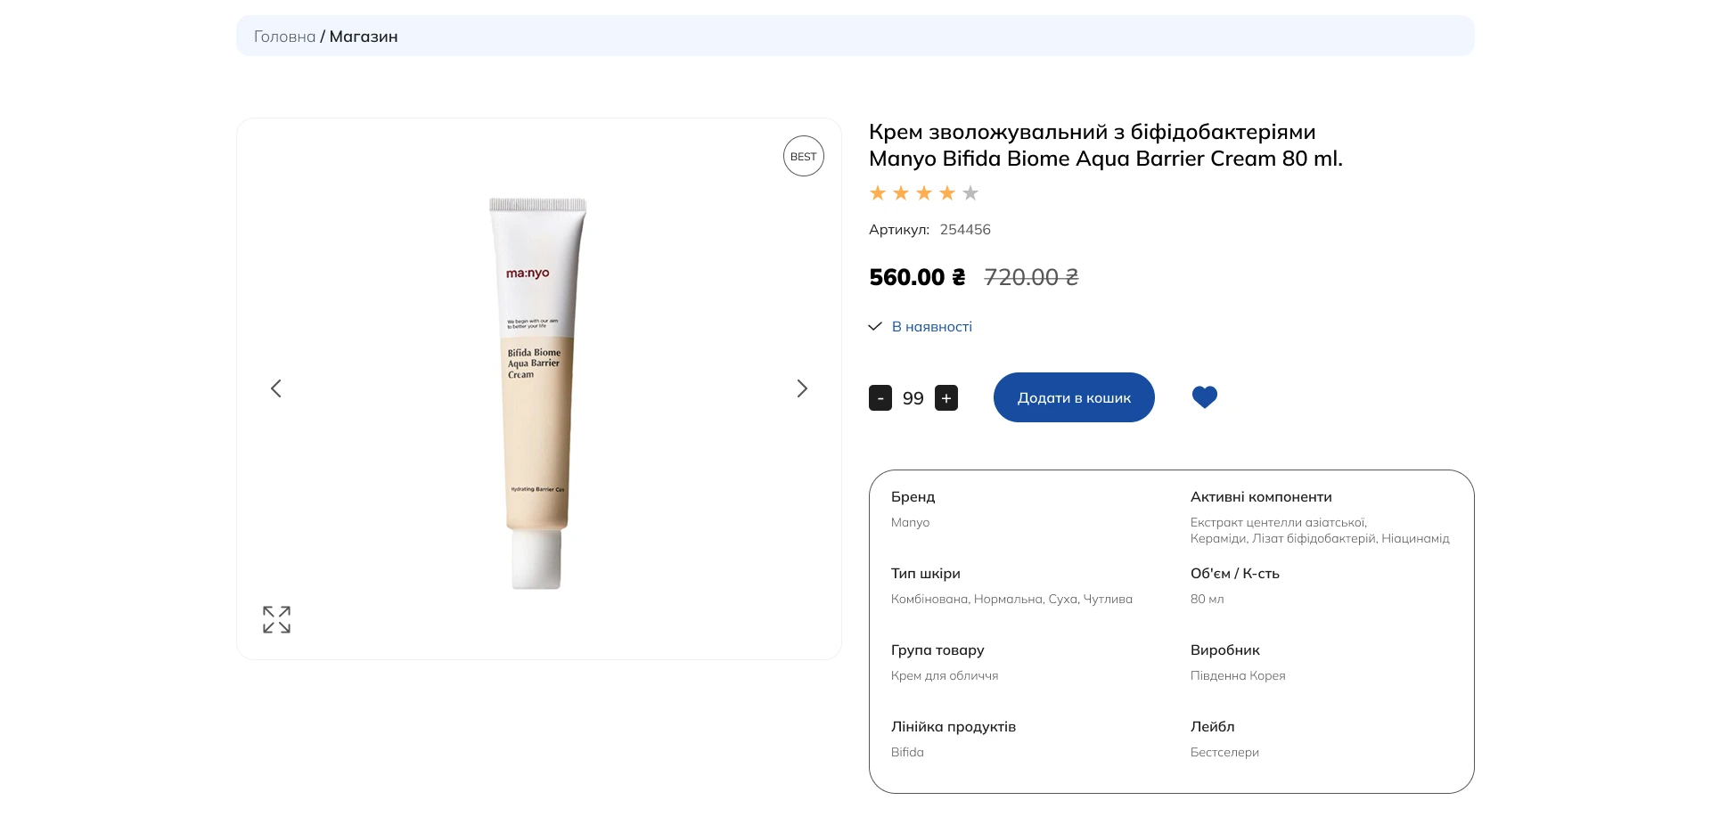Go to Головна breadcrumb link

(x=284, y=37)
